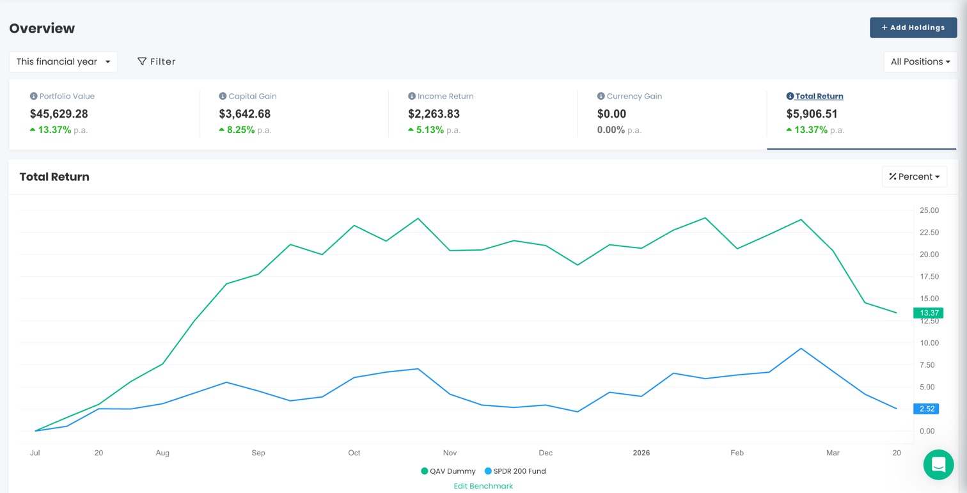Click the Add Holdings button
This screenshot has height=493, width=967.
coord(913,27)
